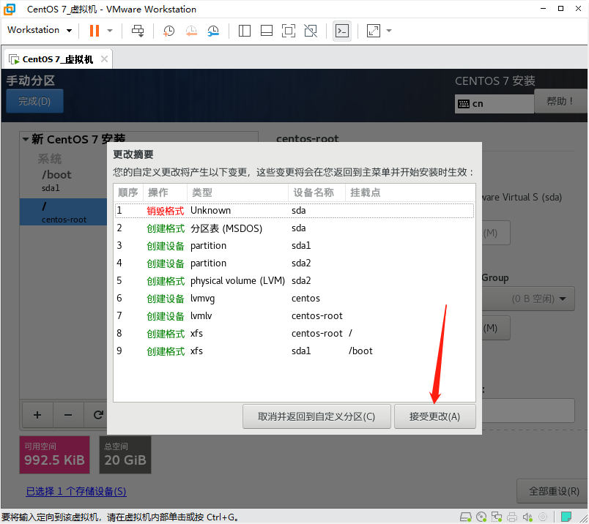
Task: Toggle the thumbnail bar icon
Action: click(267, 31)
